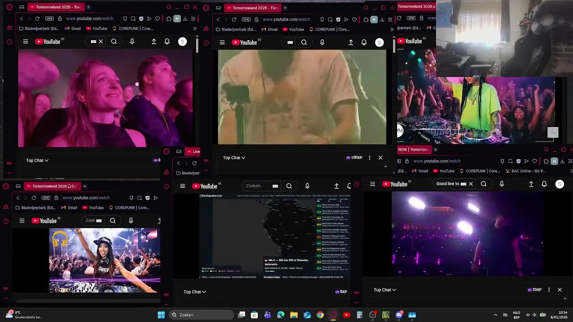The height and width of the screenshot is (322, 573).
Task: Toggle VPN badge in top-left window
Action: 49,19
